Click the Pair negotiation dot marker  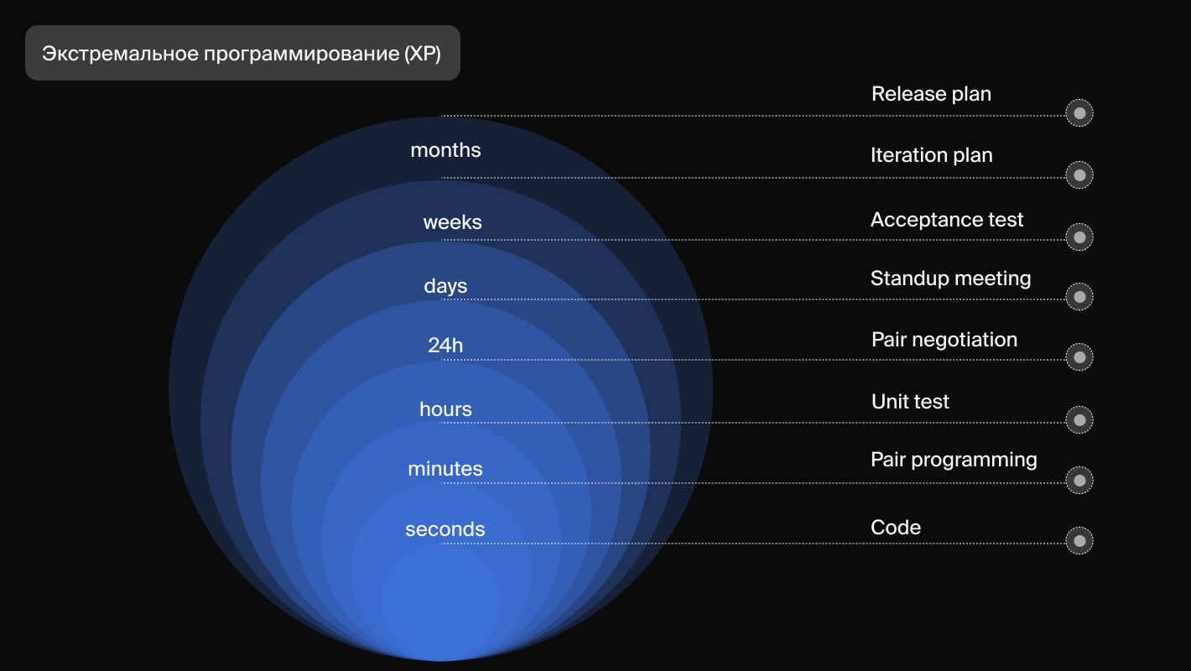1079,357
